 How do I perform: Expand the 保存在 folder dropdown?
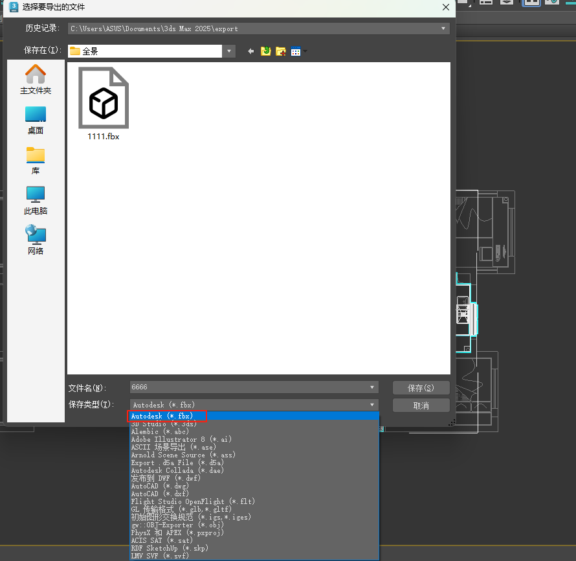(230, 51)
